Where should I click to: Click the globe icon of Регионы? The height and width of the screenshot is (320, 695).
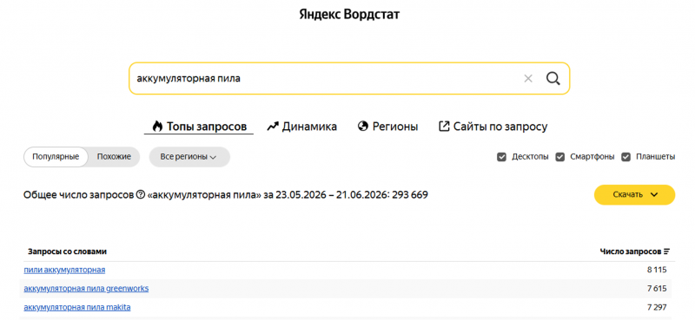363,127
